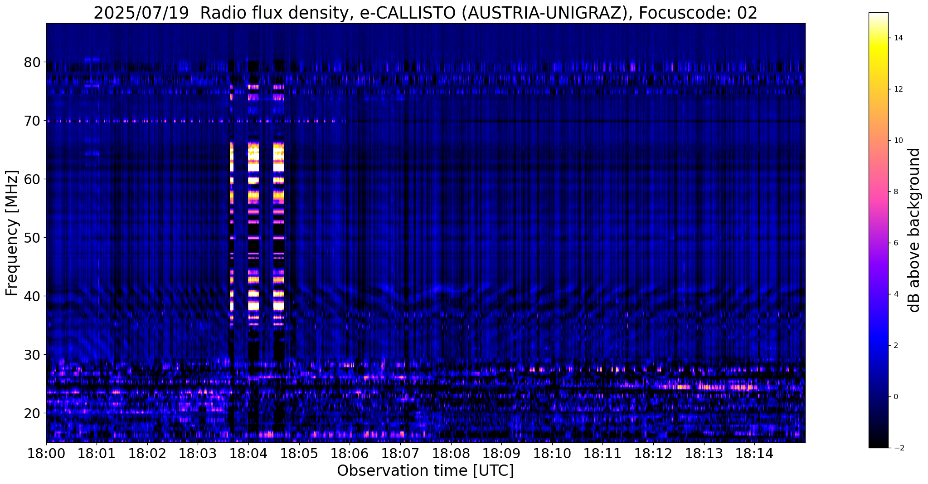The width and height of the screenshot is (928, 484).
Task: Click the blue region of the colorbar near 2
Action: click(878, 346)
